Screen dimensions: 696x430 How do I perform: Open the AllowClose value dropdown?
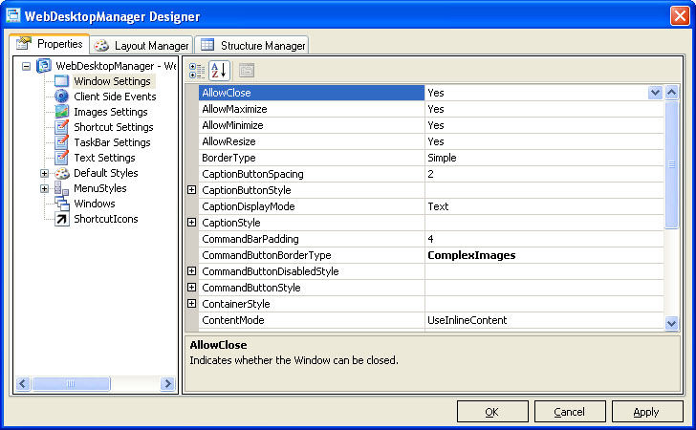655,93
